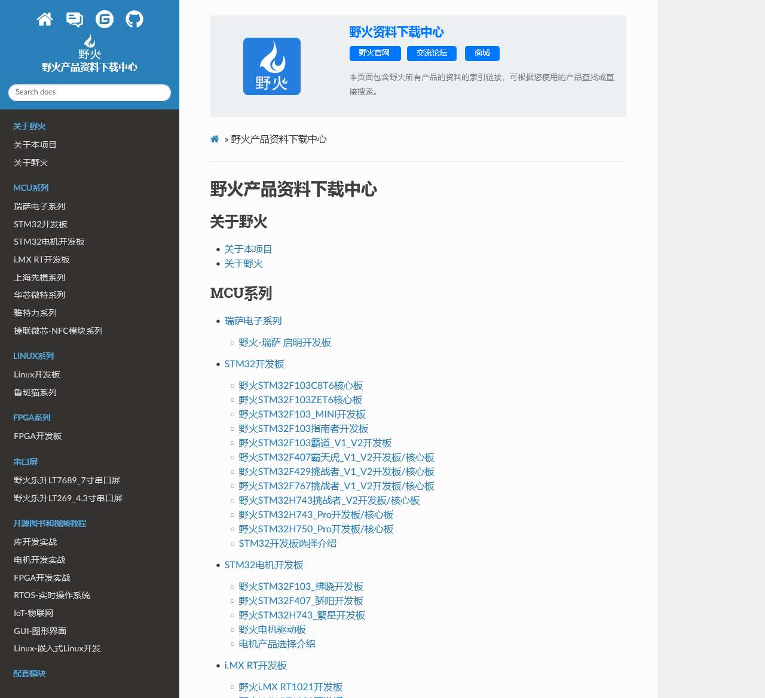
Task: Open 野火STM32F407霸天虎 开发板 link
Action: (x=336, y=458)
